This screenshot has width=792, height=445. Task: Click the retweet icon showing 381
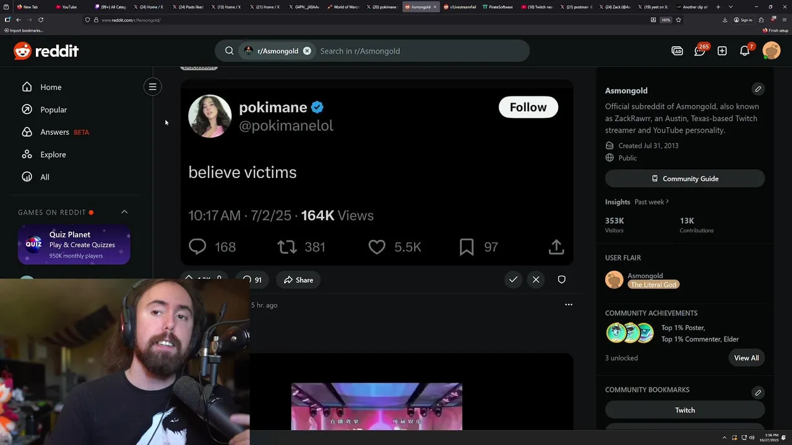[x=287, y=247]
